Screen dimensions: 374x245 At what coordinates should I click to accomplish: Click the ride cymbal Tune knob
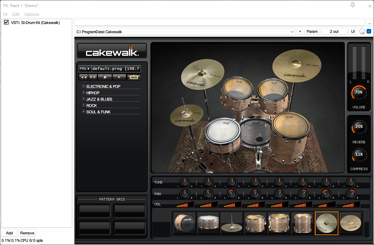[x=351, y=182]
